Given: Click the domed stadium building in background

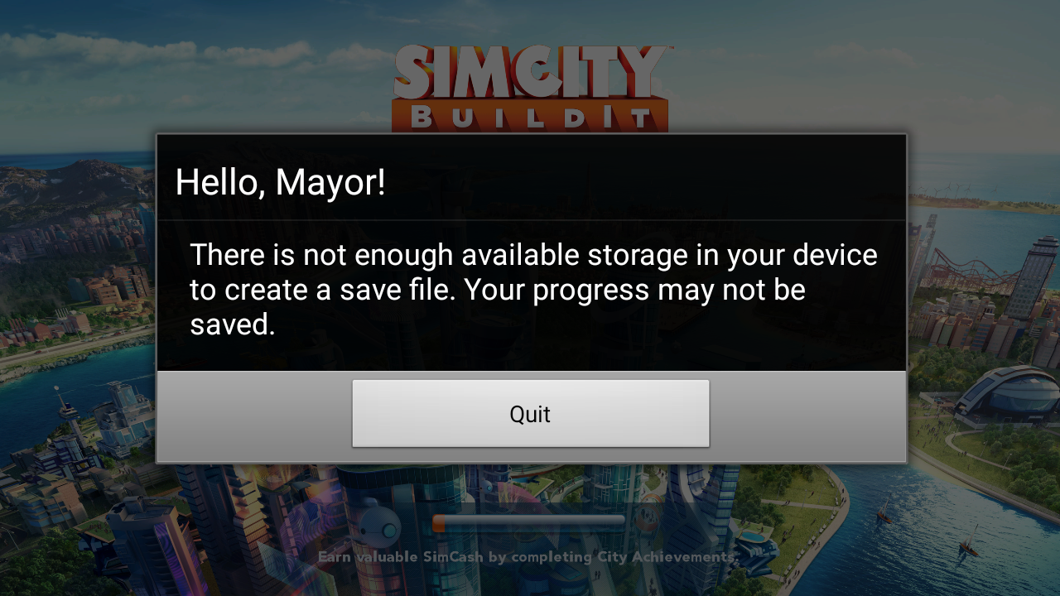Looking at the screenshot, I should (1005, 394).
